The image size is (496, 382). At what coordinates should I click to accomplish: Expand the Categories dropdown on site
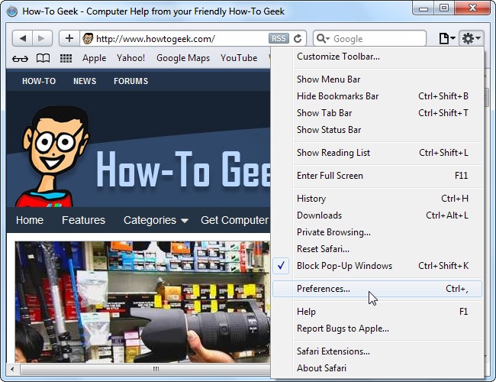[156, 220]
